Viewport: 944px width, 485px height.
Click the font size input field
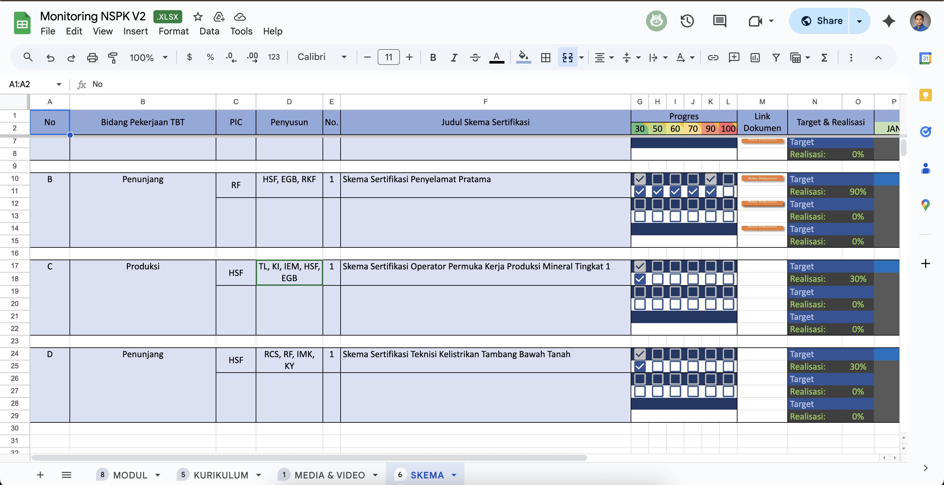pyautogui.click(x=388, y=57)
